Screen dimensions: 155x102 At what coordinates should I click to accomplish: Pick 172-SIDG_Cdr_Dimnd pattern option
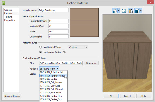click(53, 89)
